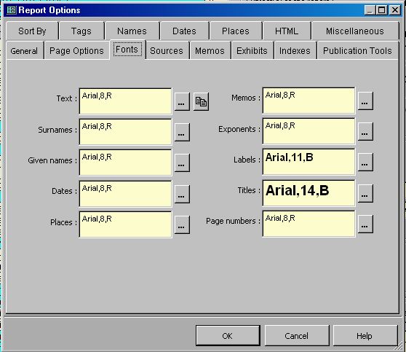Open font picker for Places field
This screenshot has width=406, height=352.
pos(182,224)
